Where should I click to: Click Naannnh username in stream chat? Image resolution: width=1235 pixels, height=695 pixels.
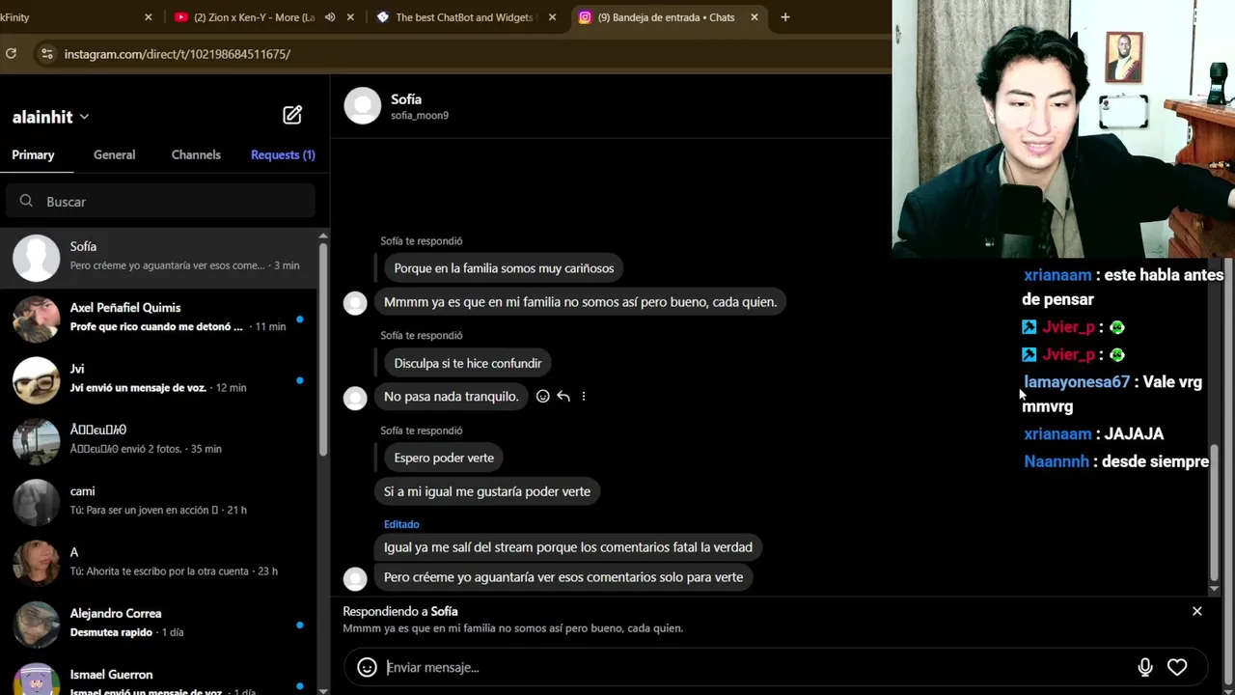(x=1057, y=461)
